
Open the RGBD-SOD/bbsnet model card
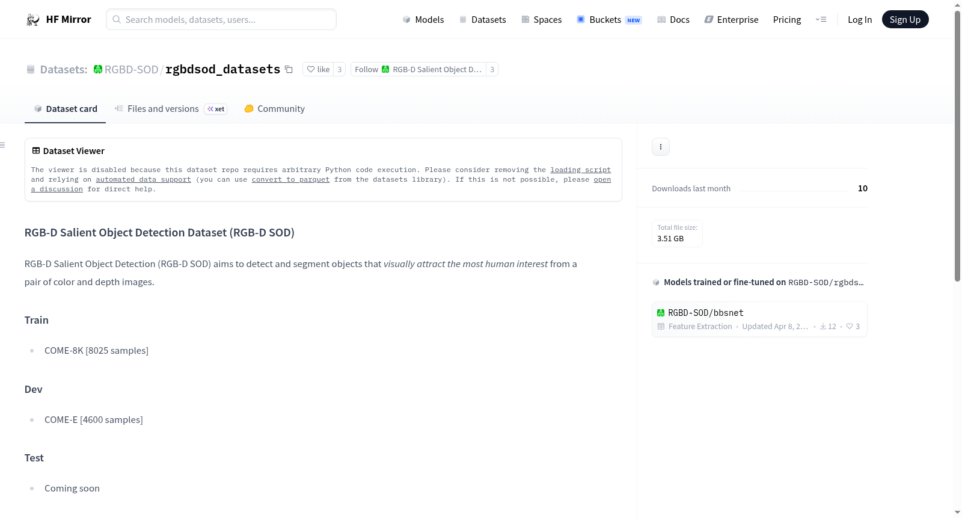click(759, 319)
